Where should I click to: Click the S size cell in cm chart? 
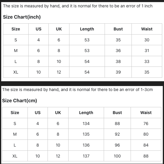click(x=15, y=124)
